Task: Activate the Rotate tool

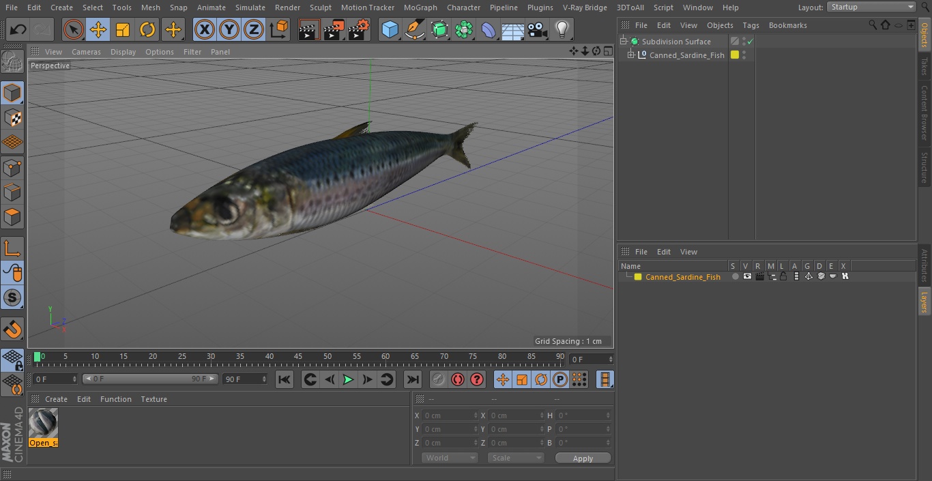Action: pyautogui.click(x=147, y=29)
